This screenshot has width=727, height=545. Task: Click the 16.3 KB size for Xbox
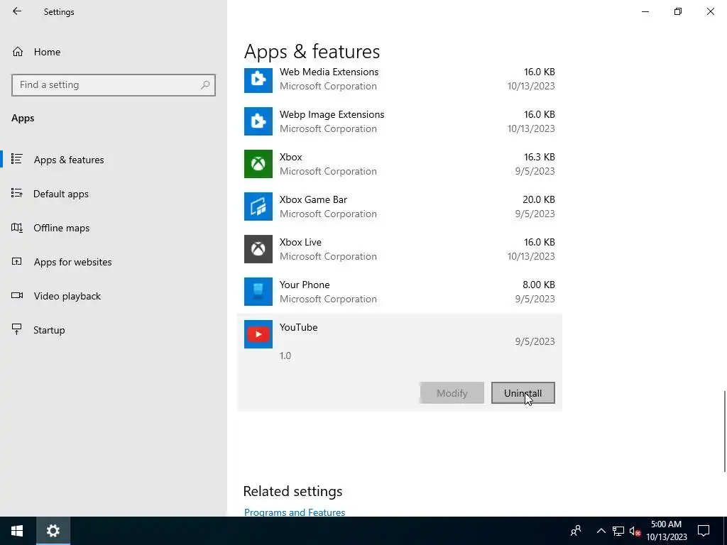tap(540, 157)
